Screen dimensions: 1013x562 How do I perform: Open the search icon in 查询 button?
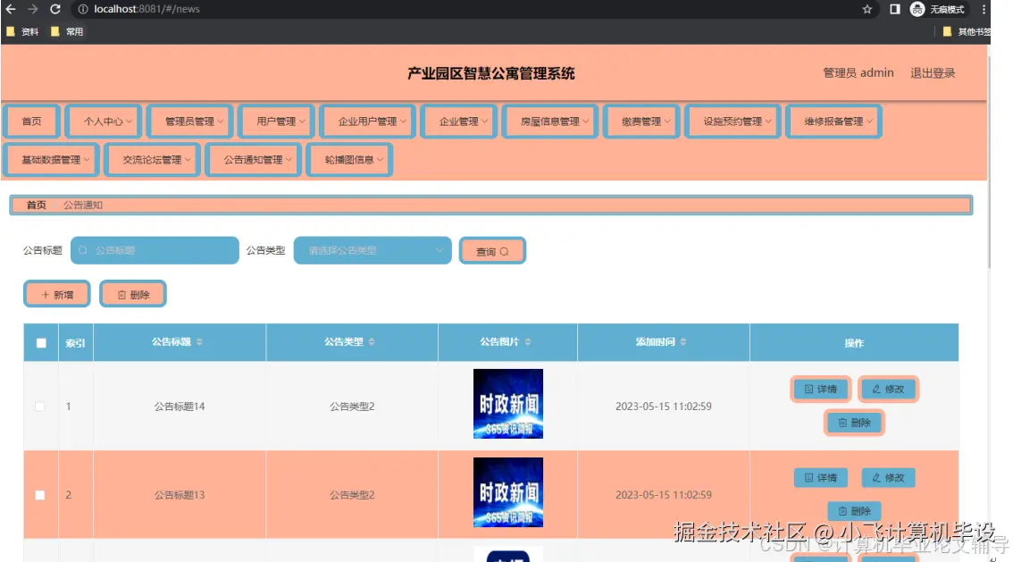click(504, 250)
